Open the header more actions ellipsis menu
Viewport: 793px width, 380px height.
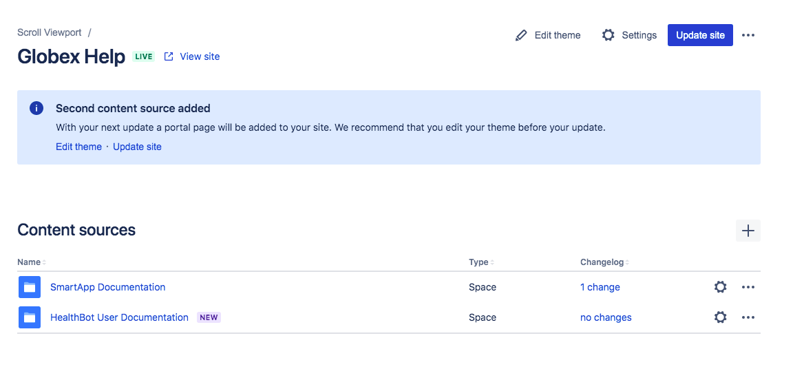coord(748,35)
